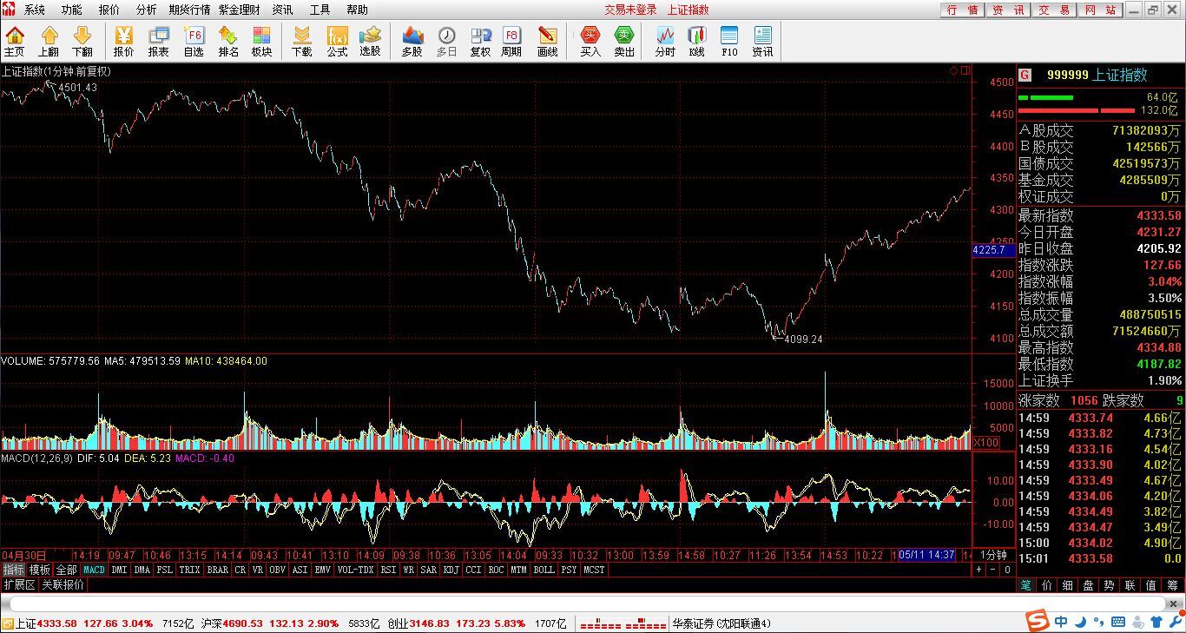Click the plus zoom button below chart
The height and width of the screenshot is (633, 1186).
pos(978,570)
